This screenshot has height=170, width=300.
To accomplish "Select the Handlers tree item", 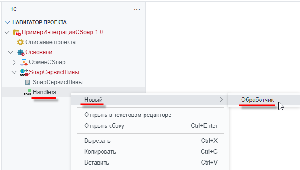I will 44,92.
